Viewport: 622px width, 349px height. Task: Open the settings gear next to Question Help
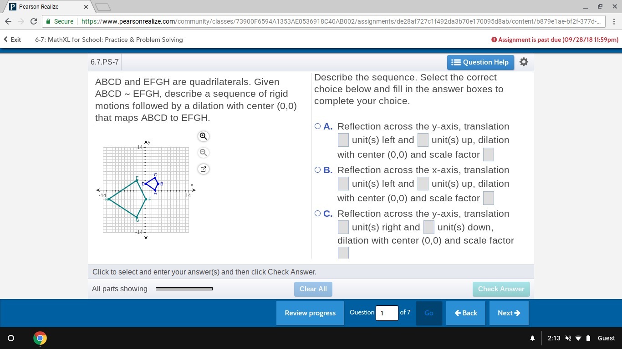(524, 62)
